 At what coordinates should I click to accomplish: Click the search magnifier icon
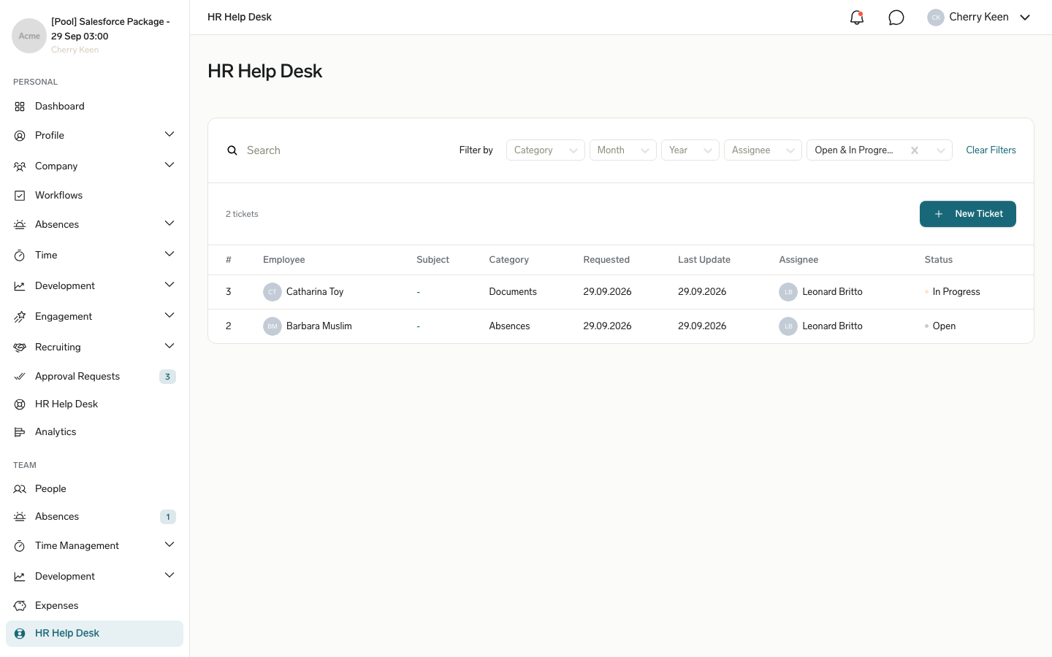tap(232, 150)
